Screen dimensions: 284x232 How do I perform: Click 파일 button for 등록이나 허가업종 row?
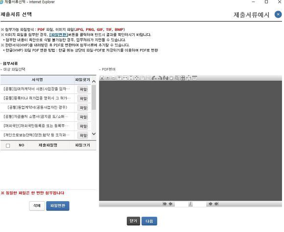coord(83,98)
